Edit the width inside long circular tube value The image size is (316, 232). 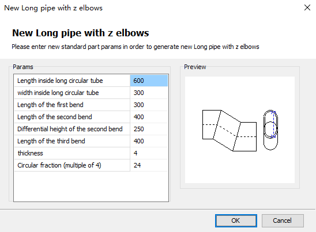coord(149,93)
